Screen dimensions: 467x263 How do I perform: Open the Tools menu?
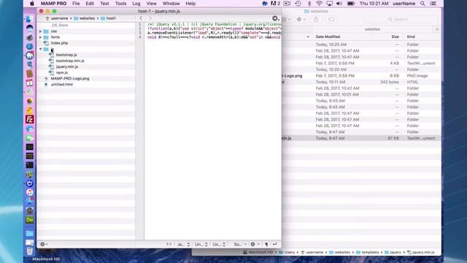[x=120, y=4]
